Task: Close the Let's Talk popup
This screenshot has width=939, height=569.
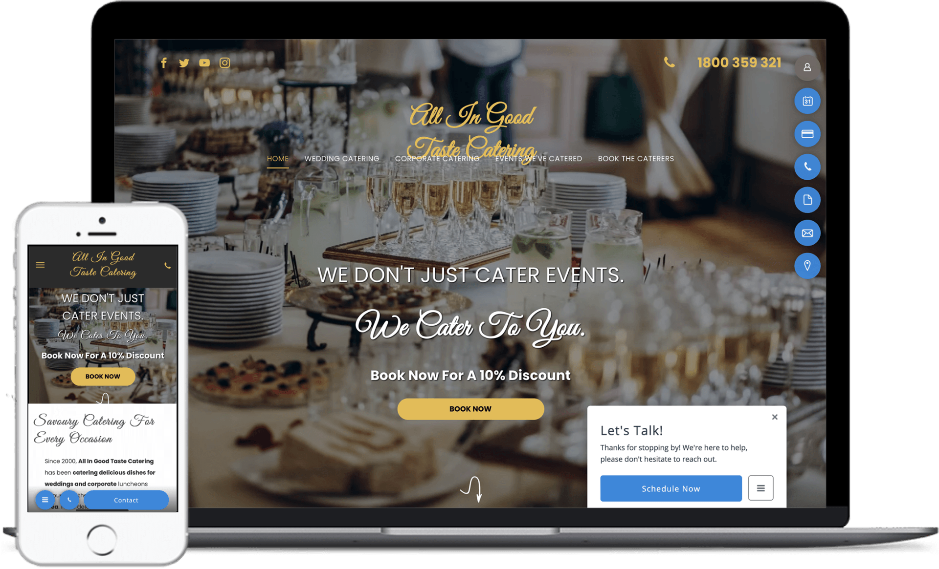Action: [x=775, y=417]
